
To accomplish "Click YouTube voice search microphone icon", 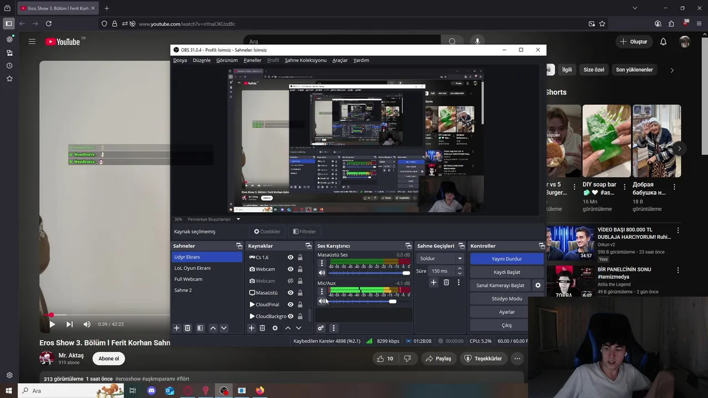I will tap(477, 41).
